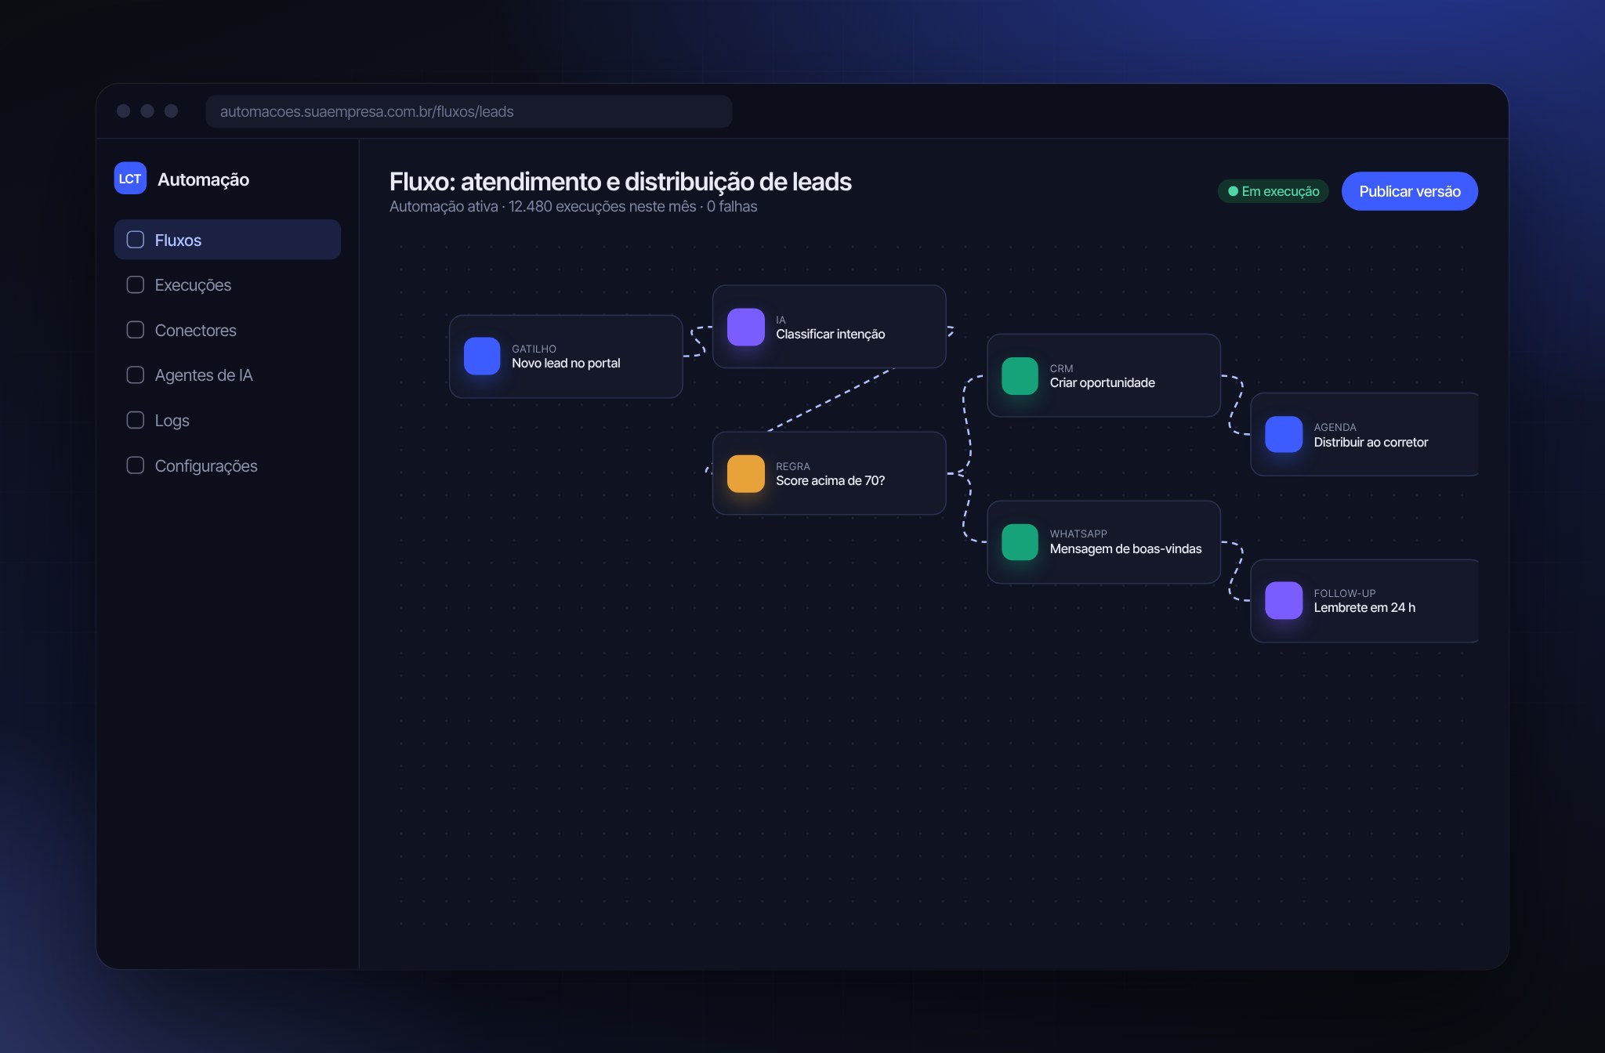Viewport: 1605px width, 1053px height.
Task: Click the green CRM node icon
Action: pyautogui.click(x=1020, y=375)
